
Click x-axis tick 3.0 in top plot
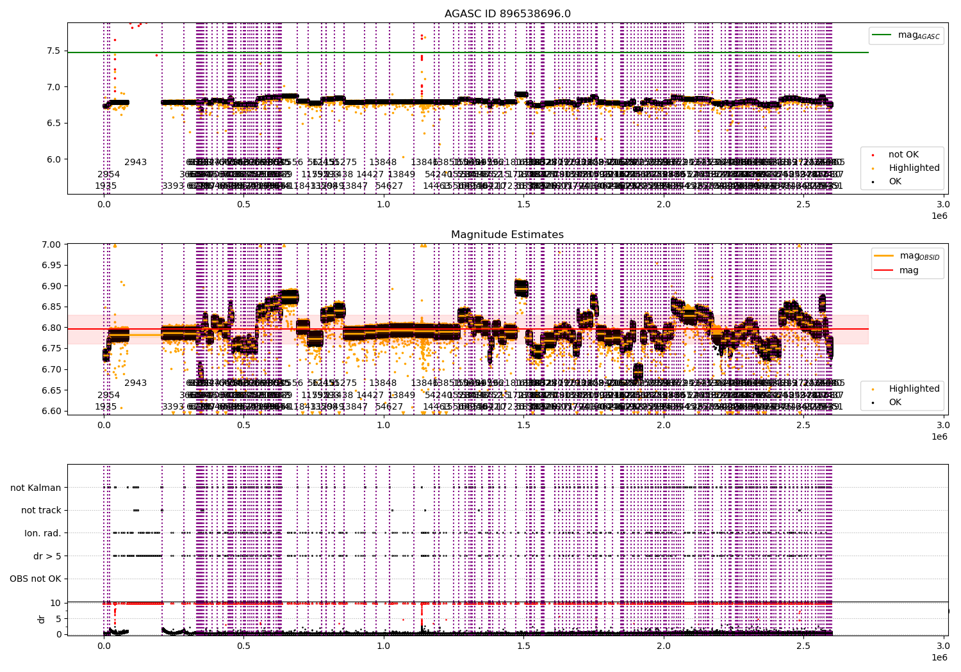944,205
